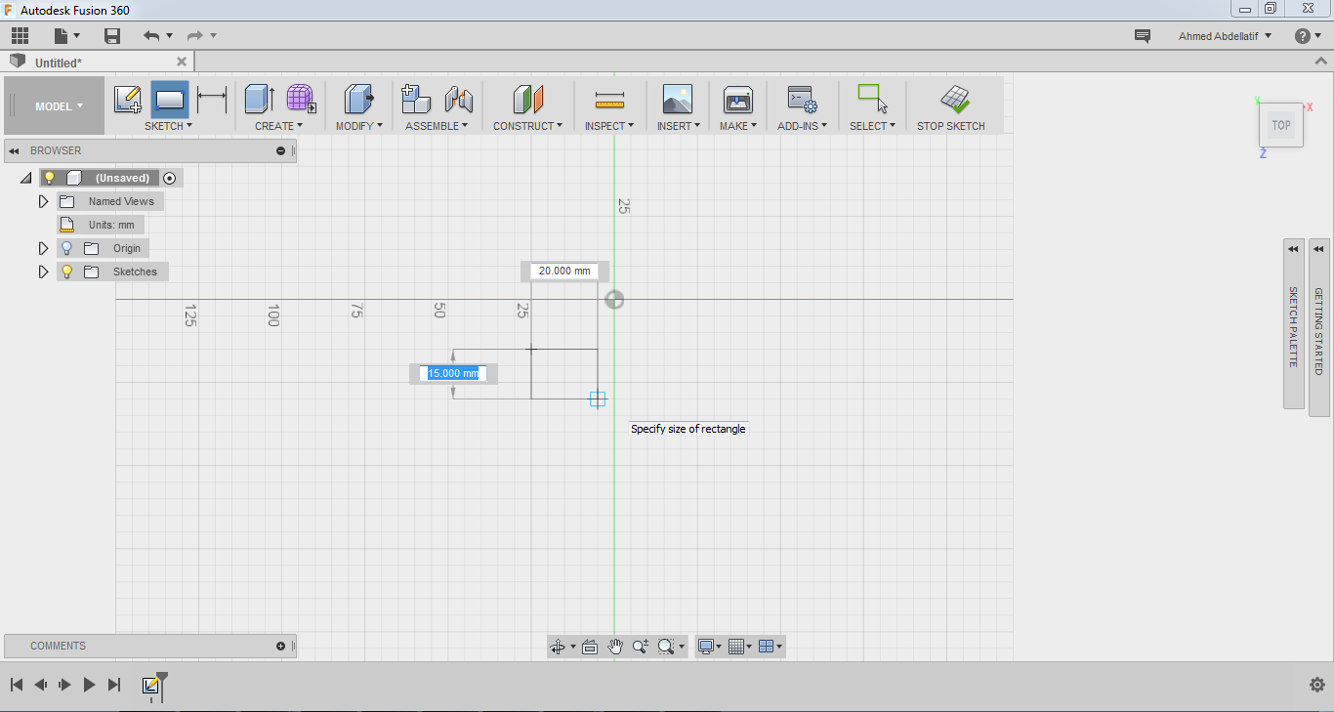Open the Settings gear icon
This screenshot has width=1334, height=712.
[x=1316, y=685]
